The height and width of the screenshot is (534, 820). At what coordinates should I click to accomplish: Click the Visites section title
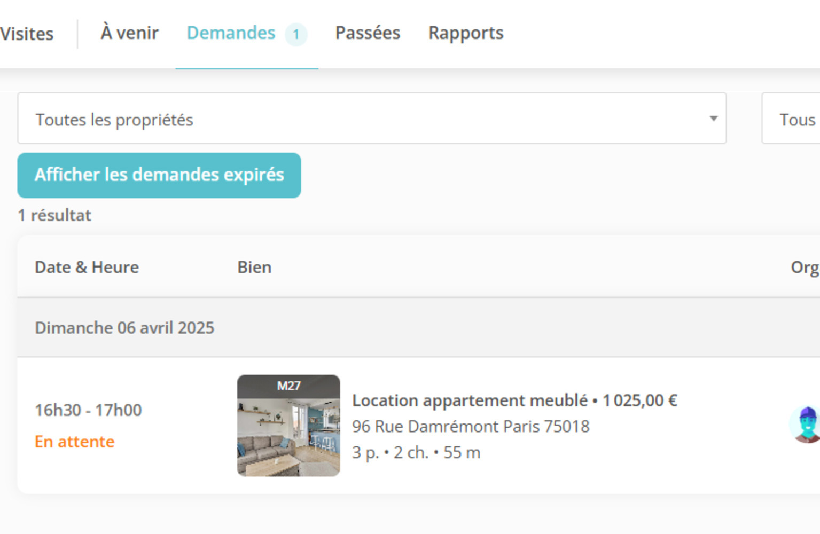[x=27, y=34]
